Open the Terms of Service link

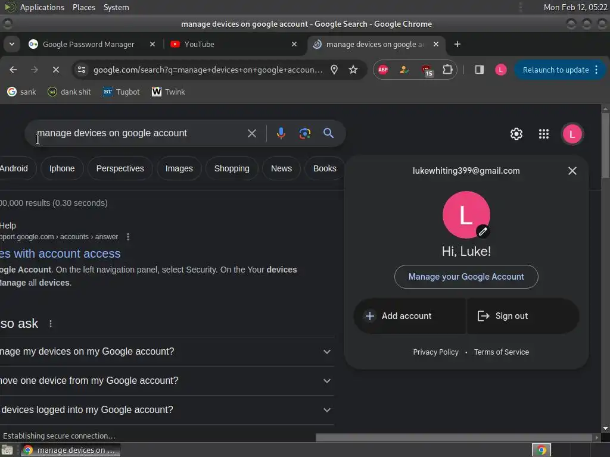[x=501, y=352]
